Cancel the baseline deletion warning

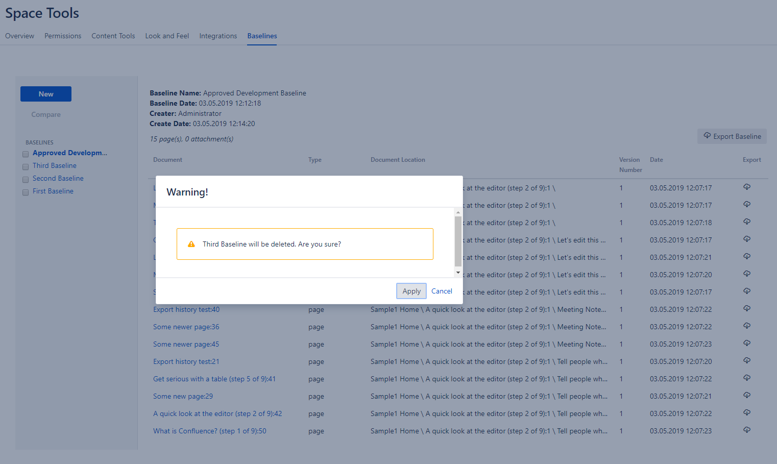coord(442,291)
